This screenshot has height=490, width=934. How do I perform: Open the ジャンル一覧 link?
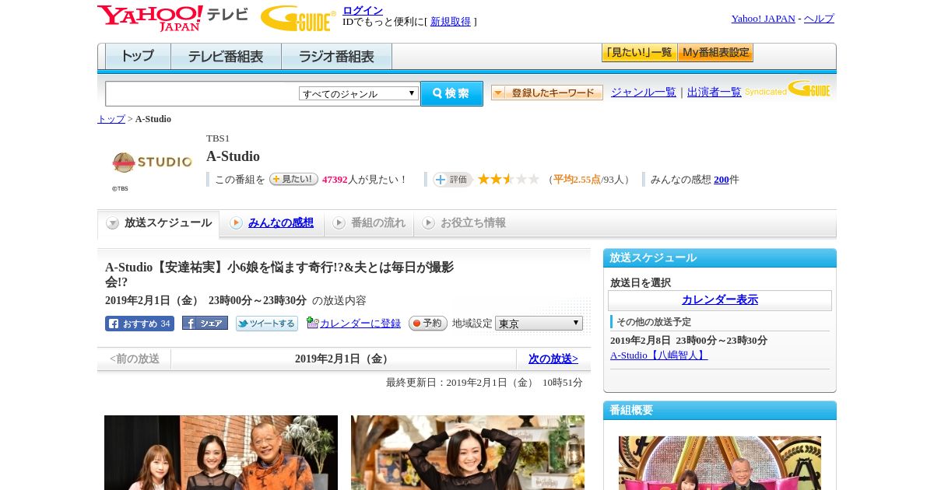(644, 92)
